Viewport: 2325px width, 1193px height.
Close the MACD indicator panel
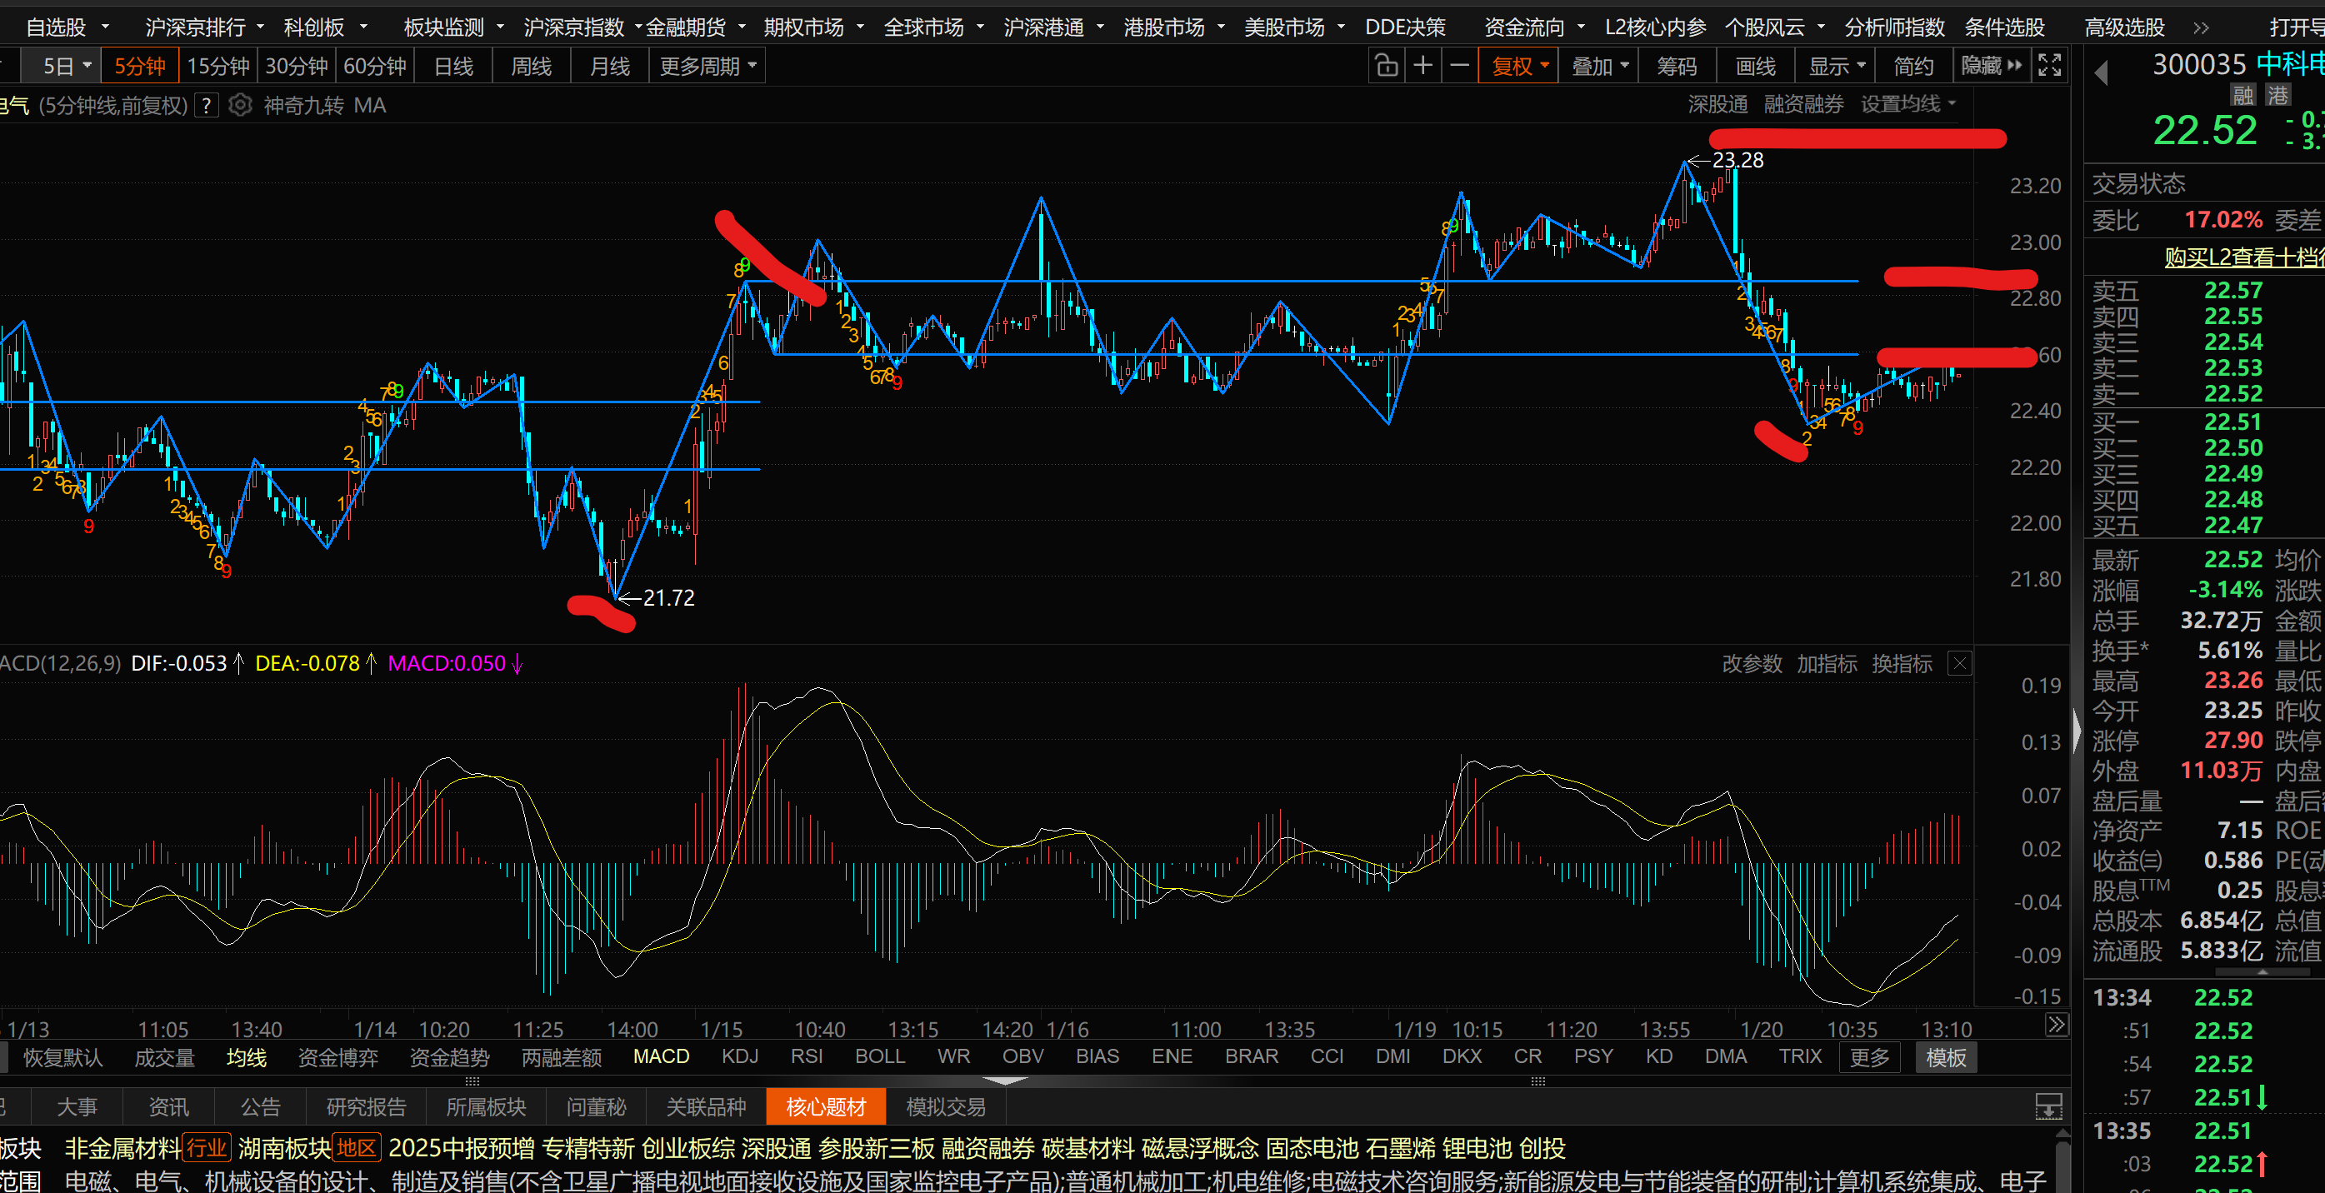[x=1959, y=664]
